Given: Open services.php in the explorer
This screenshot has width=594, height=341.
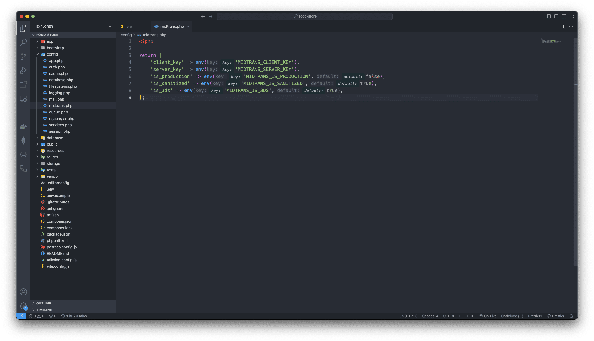Looking at the screenshot, I should (60, 125).
